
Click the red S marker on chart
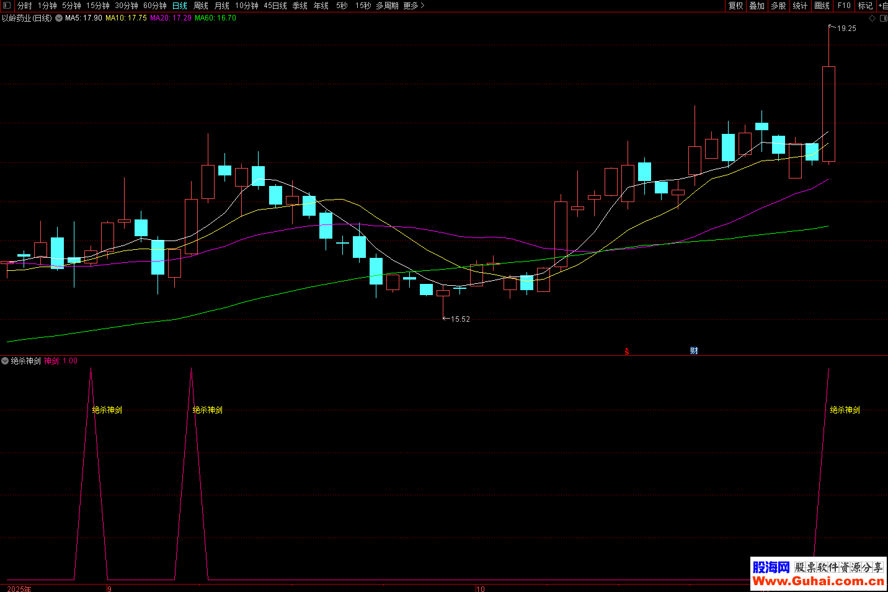[627, 351]
